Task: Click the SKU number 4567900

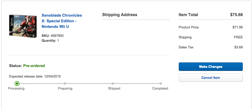Action: pyautogui.click(x=57, y=36)
